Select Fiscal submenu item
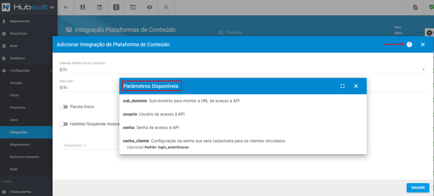Viewport: 434px width, 196px height. (x=14, y=95)
